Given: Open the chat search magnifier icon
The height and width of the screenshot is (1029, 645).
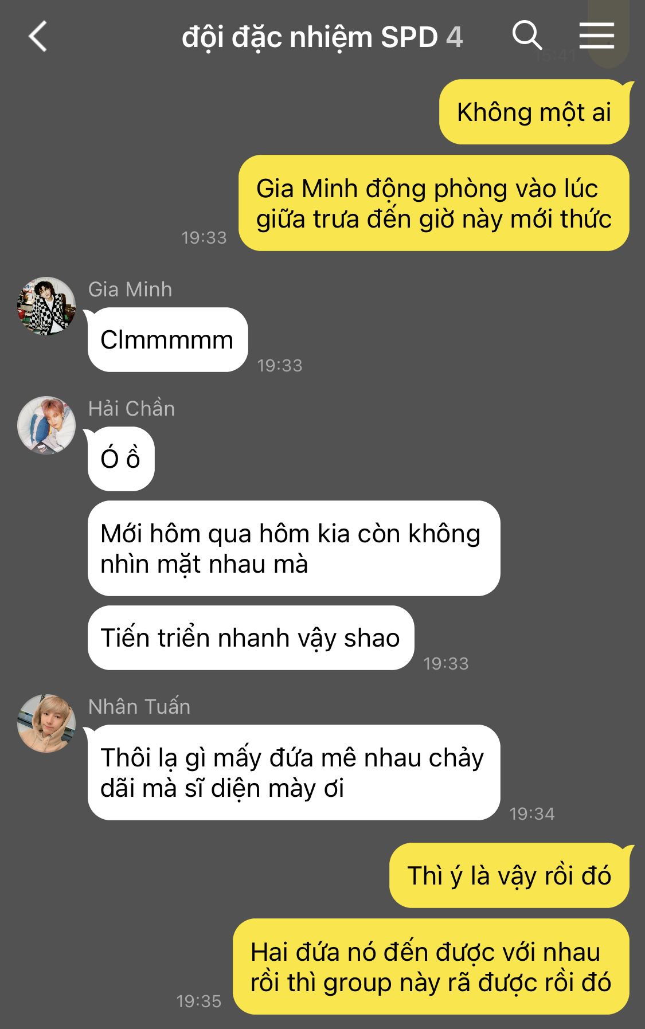Looking at the screenshot, I should [x=527, y=36].
